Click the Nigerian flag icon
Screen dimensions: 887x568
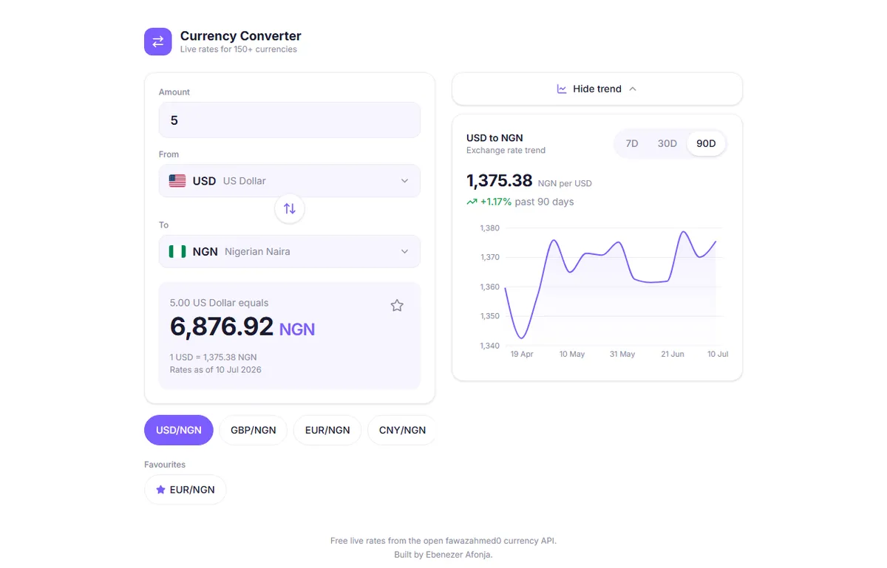pos(177,251)
